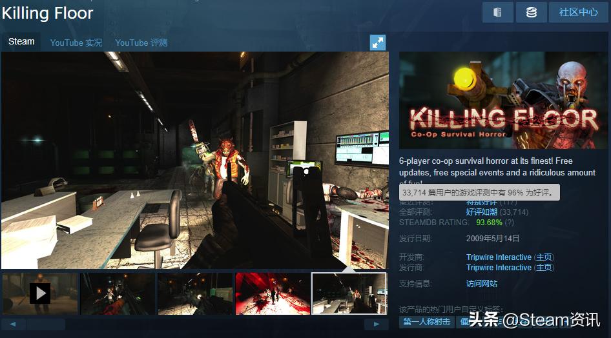Viewport: 611px width, 338px height.
Task: Select the highlighted lab screenshot thumbnail
Action: tap(349, 293)
